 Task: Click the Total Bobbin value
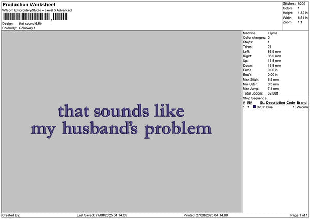(x=273, y=93)
